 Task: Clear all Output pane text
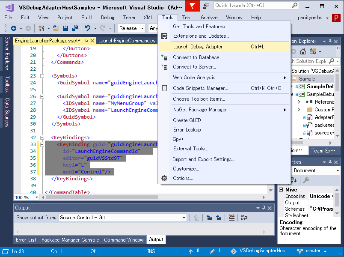click(x=231, y=218)
